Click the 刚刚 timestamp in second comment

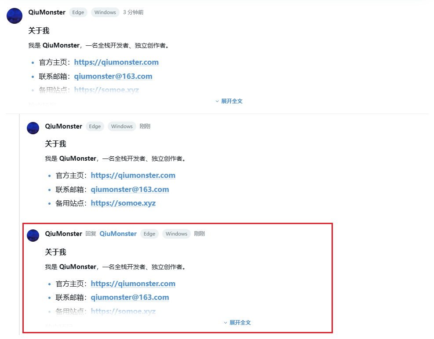click(145, 126)
